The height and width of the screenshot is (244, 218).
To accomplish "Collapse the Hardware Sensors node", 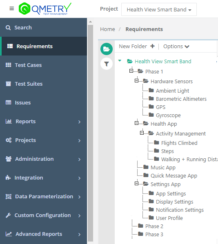I will [x=137, y=81].
